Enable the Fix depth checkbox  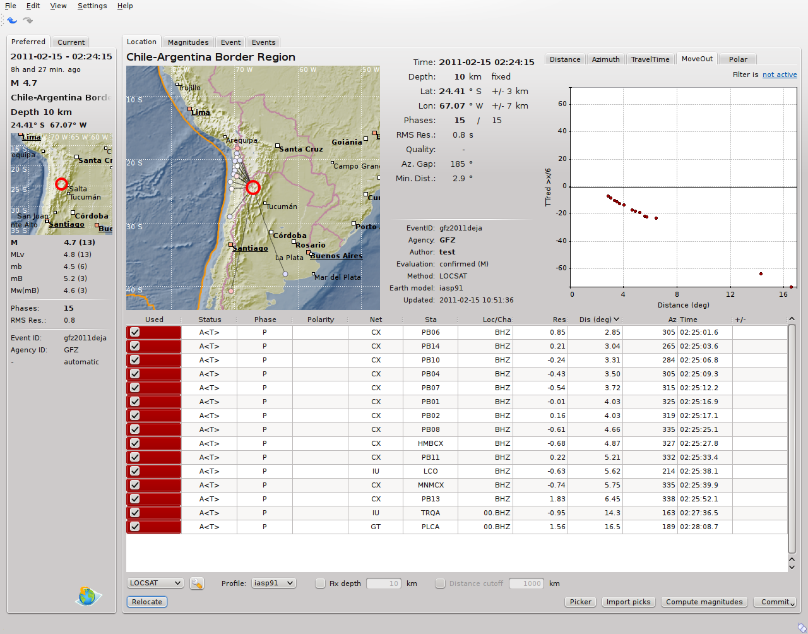[321, 583]
